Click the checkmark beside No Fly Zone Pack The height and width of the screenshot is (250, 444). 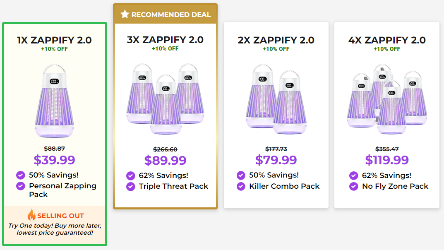coord(353,186)
